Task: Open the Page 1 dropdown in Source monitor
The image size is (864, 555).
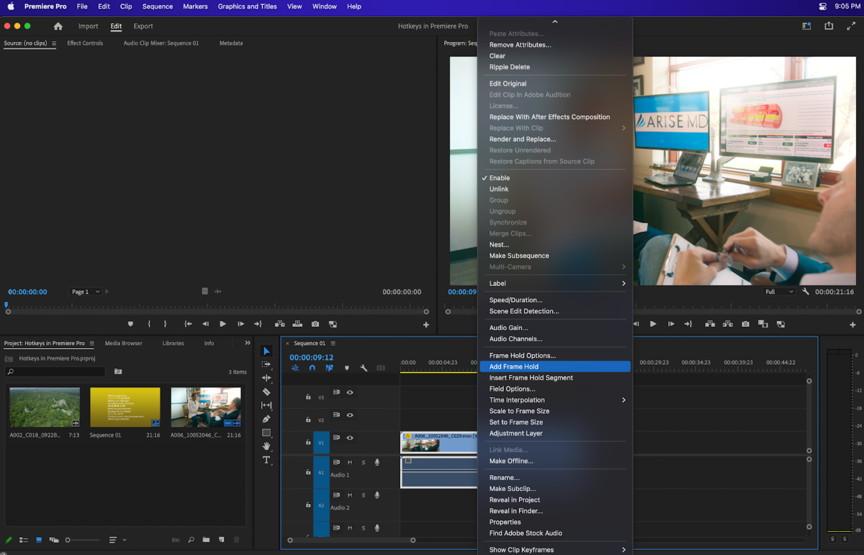Action: (86, 292)
